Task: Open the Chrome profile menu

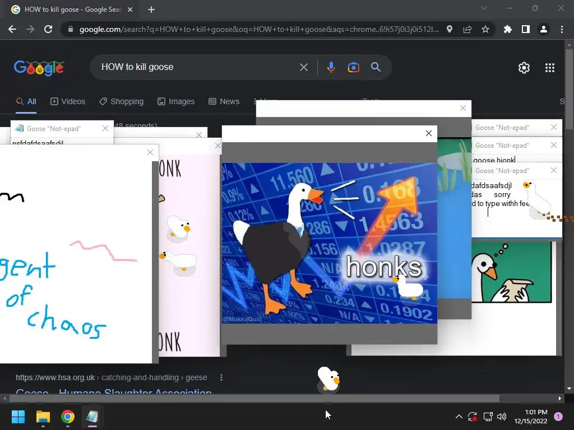Action: (x=544, y=29)
